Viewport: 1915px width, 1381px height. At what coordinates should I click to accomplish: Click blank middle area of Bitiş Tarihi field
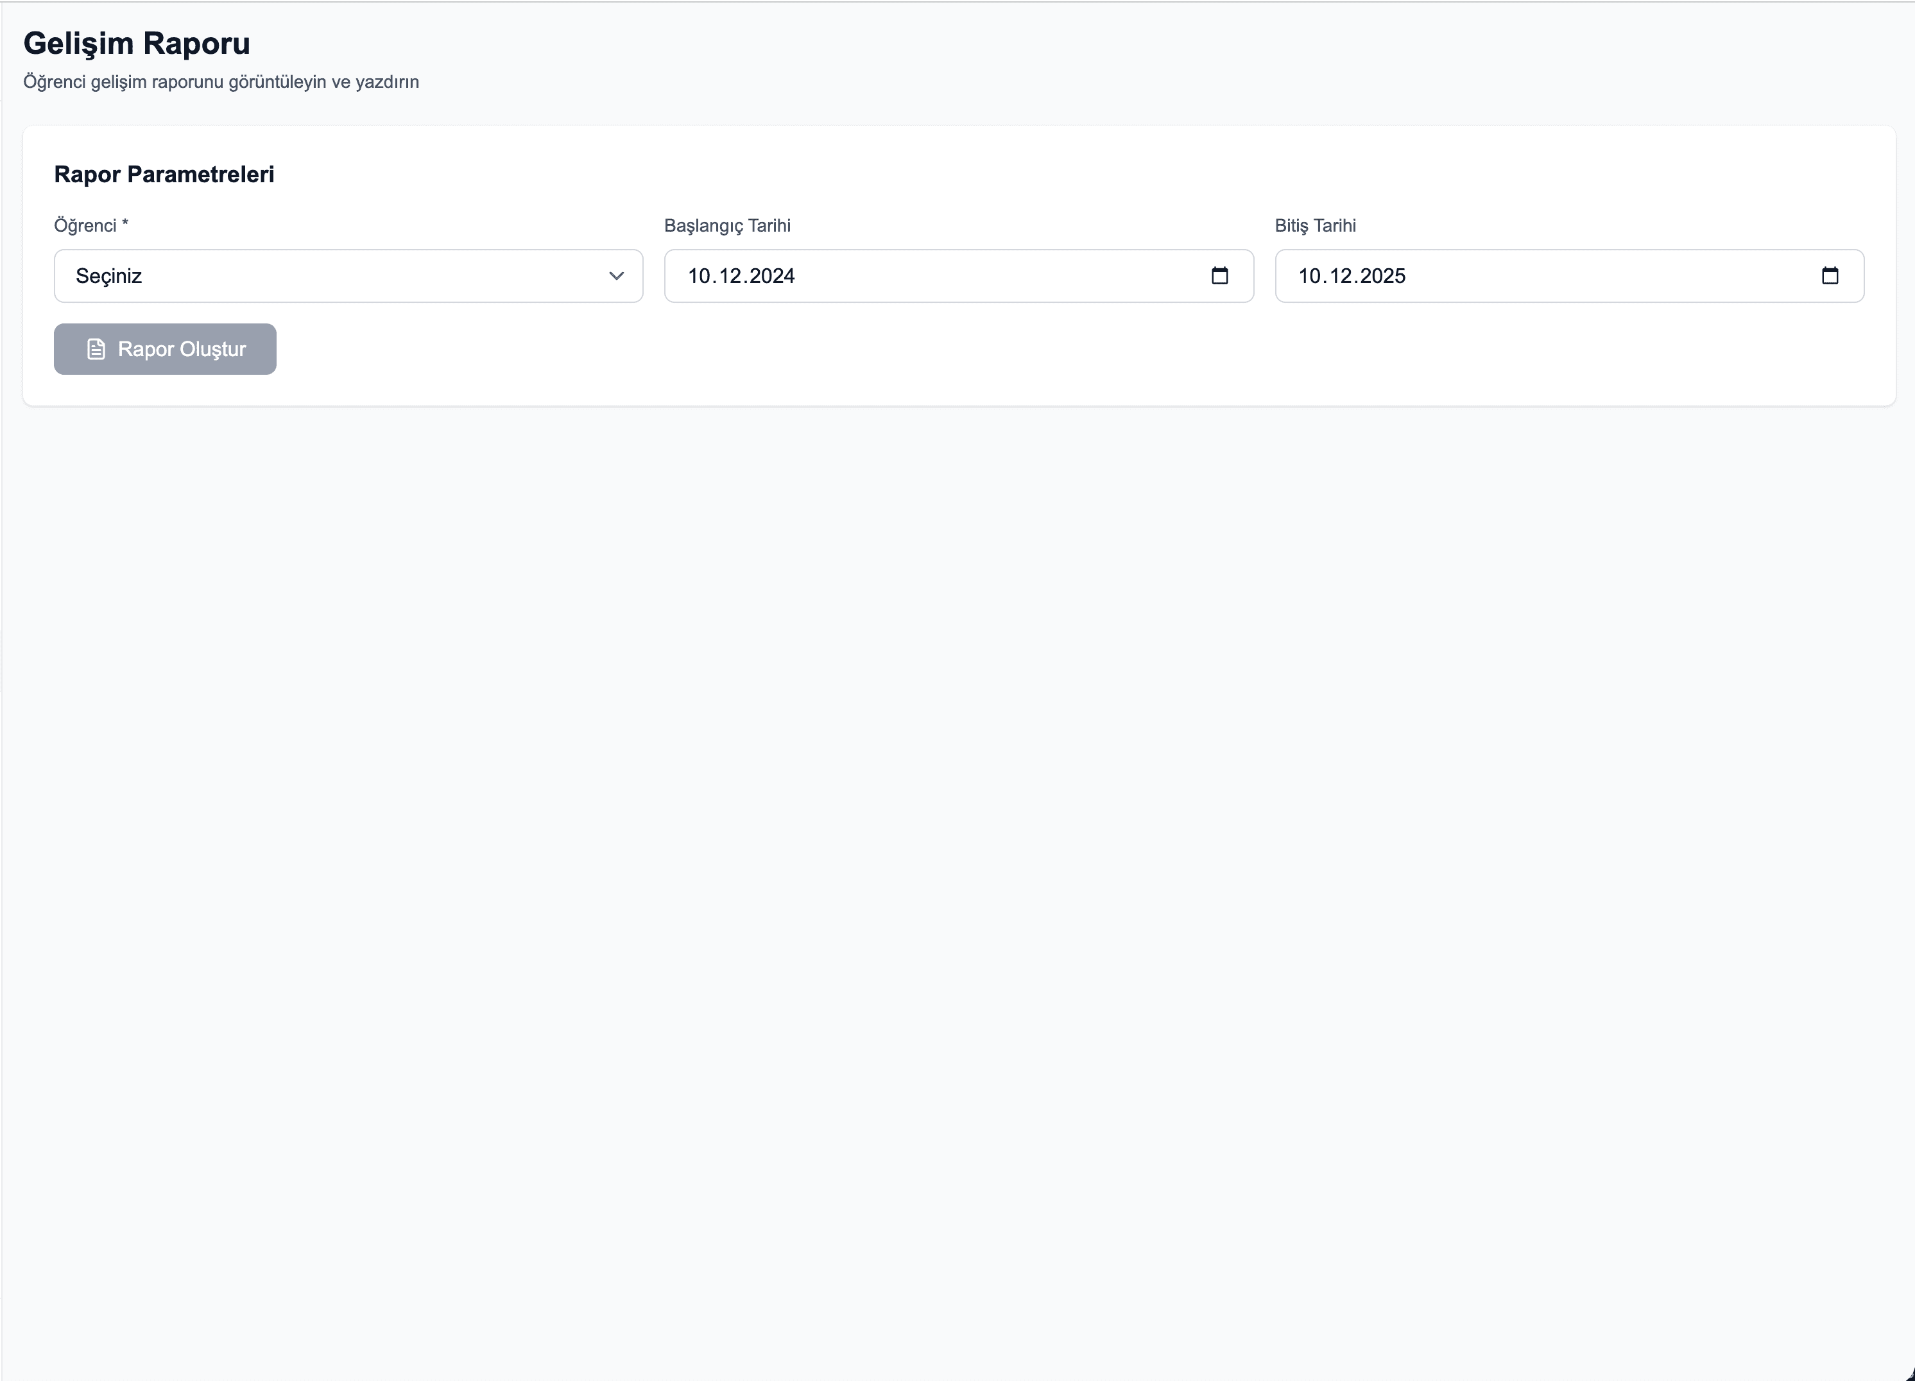1604,276
